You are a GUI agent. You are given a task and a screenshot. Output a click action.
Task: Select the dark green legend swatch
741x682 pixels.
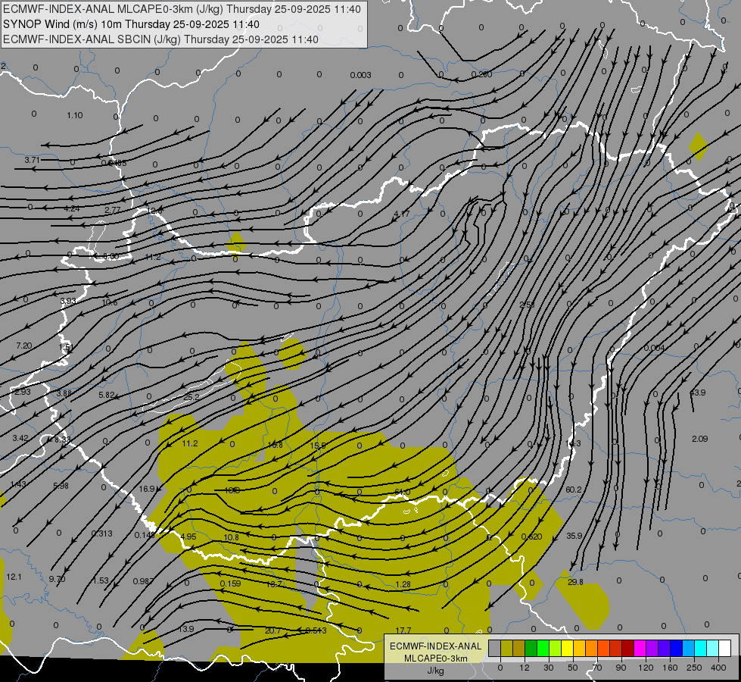pyautogui.click(x=531, y=649)
